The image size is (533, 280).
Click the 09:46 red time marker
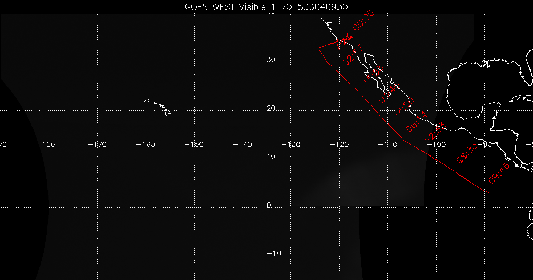pos(499,174)
